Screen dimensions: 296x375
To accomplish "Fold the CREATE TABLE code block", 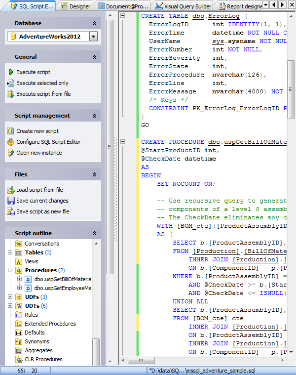I will pyautogui.click(x=123, y=16).
